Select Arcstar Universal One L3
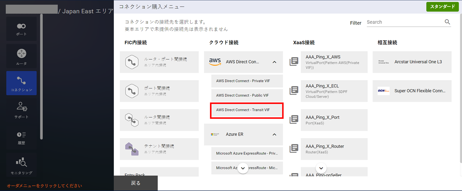462x191 pixels. pos(412,62)
